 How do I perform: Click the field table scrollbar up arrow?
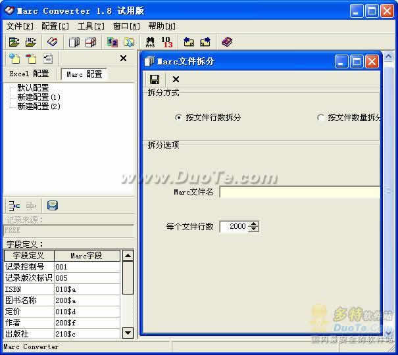pos(128,256)
